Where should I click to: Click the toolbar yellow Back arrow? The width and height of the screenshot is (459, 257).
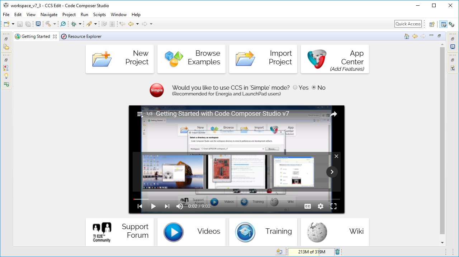pos(131,24)
